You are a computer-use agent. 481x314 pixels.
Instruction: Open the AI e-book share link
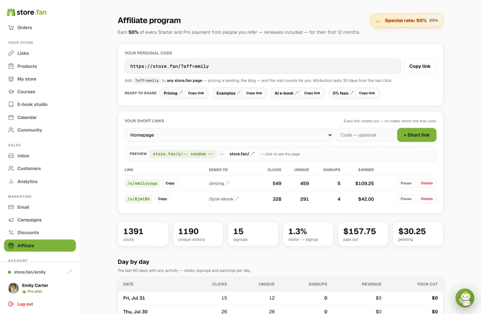[x=286, y=93]
